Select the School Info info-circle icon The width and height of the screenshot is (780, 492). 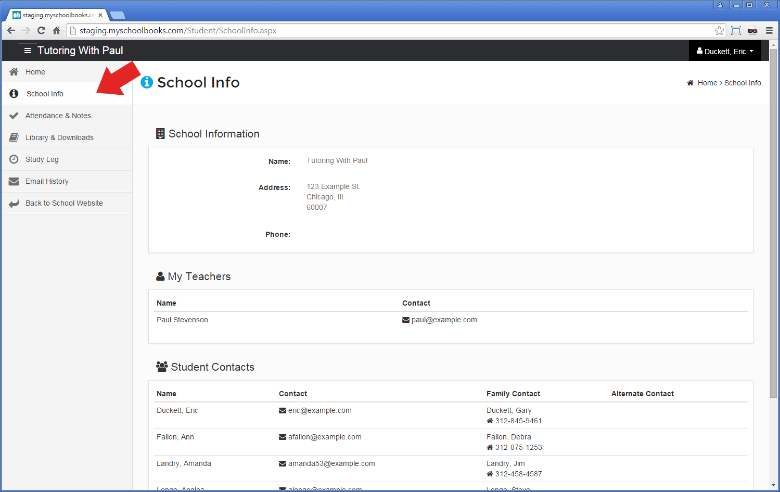[14, 94]
